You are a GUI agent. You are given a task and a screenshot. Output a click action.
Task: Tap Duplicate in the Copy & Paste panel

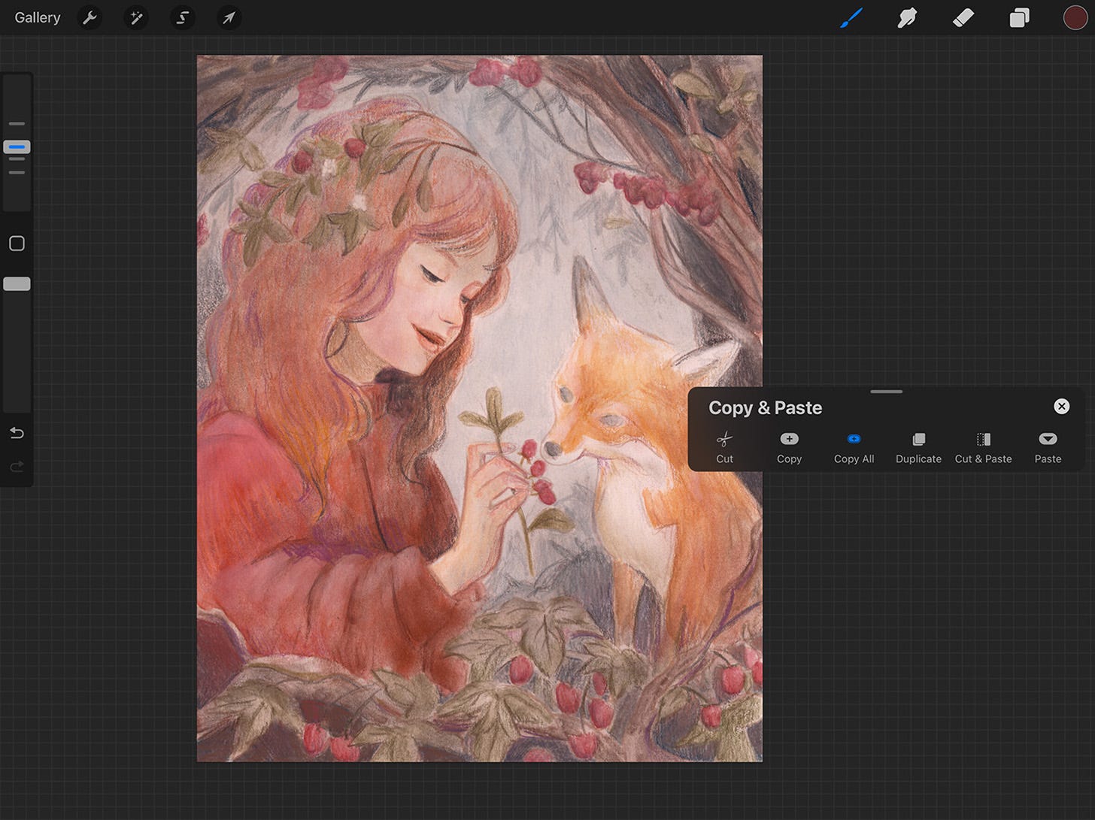[x=918, y=447]
